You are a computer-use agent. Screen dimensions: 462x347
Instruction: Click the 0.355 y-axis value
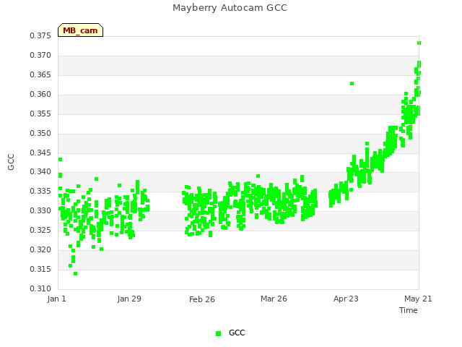click(40, 114)
